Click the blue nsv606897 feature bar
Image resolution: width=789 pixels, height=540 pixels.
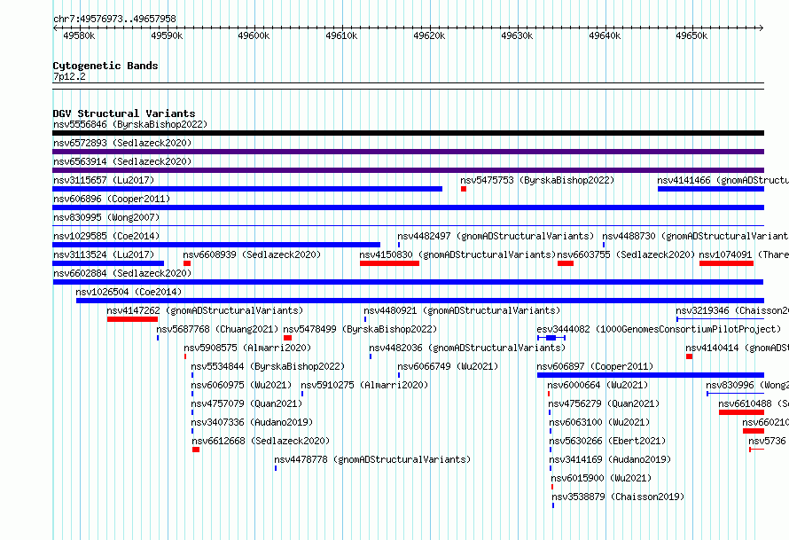pos(651,375)
